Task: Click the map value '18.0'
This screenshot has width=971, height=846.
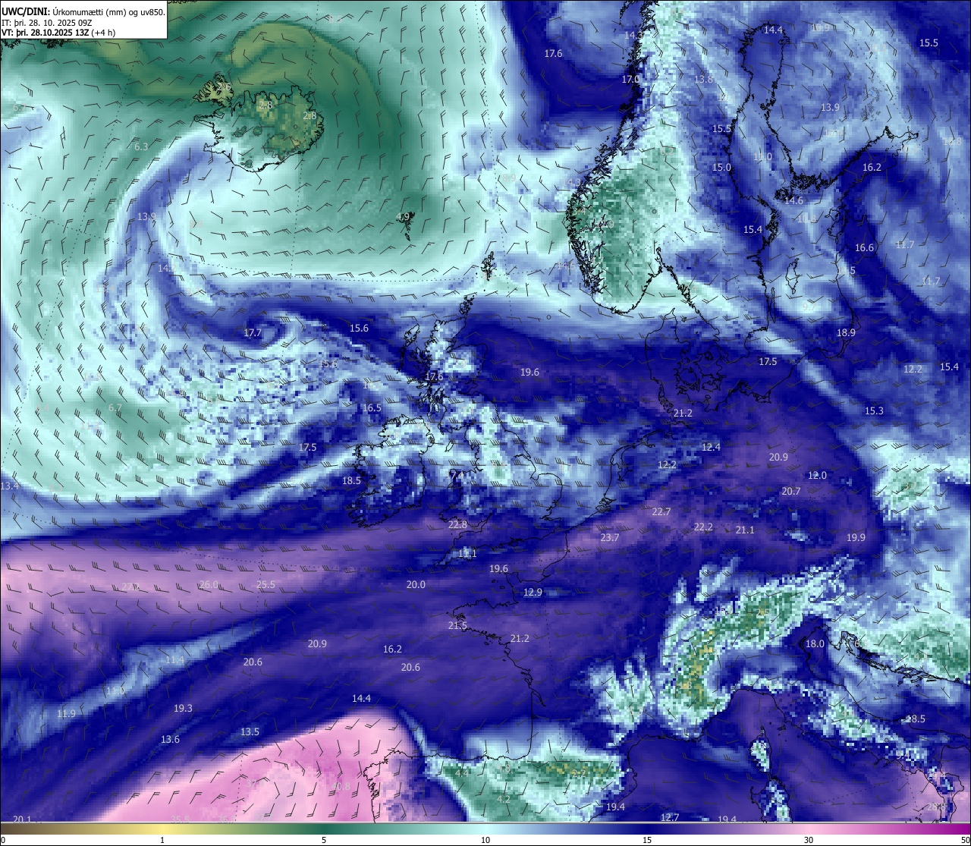Action: coord(815,643)
